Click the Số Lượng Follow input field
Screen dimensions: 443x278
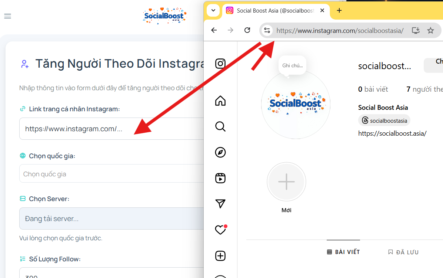click(x=111, y=273)
